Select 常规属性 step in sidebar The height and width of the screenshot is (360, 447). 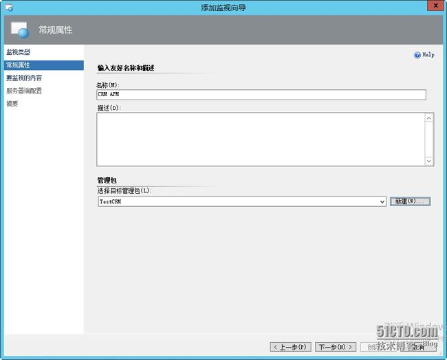click(x=44, y=65)
